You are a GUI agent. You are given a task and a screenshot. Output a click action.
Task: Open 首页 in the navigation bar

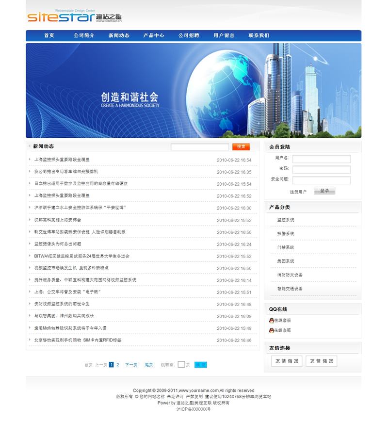(49, 36)
